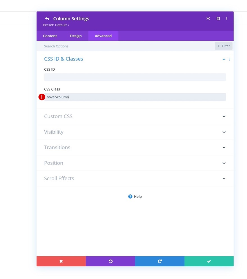Collapse the CSS ID & Classes section
Viewport: 247px width, 279px height.
[x=224, y=59]
